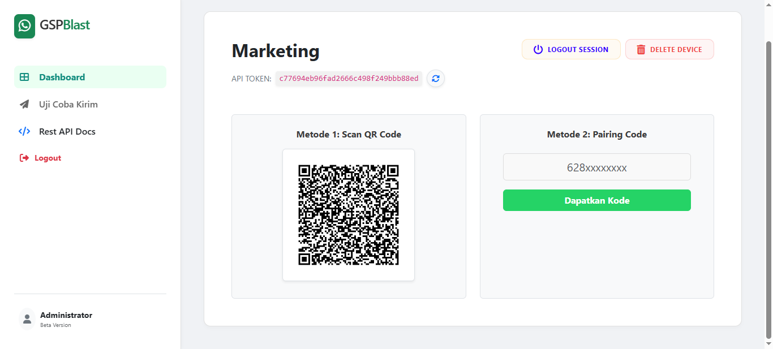Navigate to Uji Coba Kirim
This screenshot has height=349, width=773.
68,104
